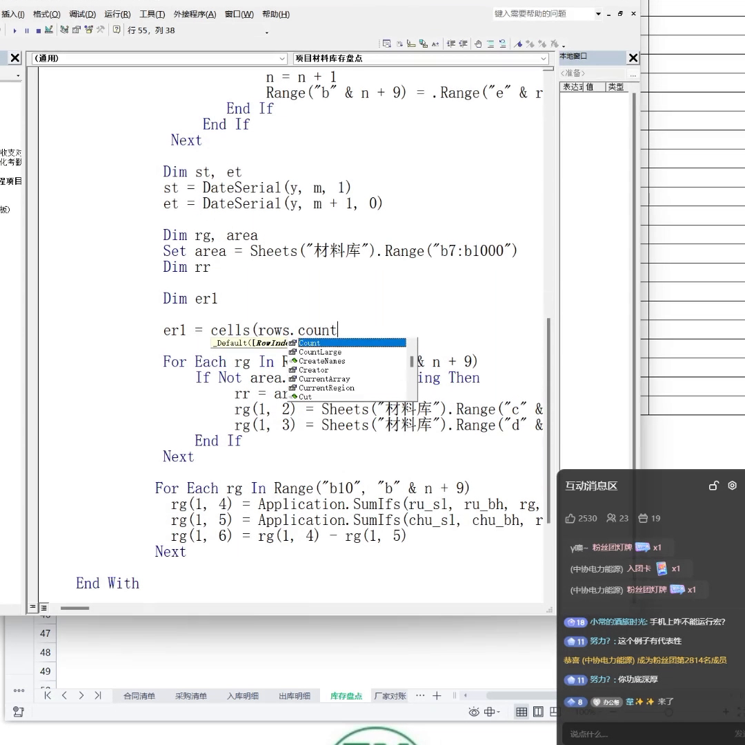Open the 工具 menu
Viewport: 745px width, 745px height.
152,14
